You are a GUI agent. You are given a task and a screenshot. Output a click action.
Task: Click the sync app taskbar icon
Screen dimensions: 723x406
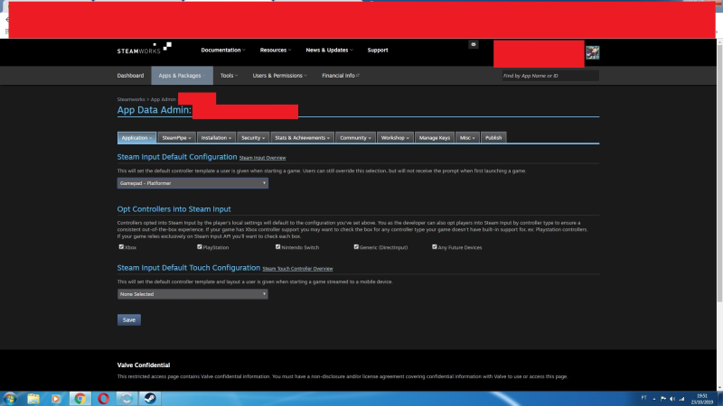pos(127,398)
